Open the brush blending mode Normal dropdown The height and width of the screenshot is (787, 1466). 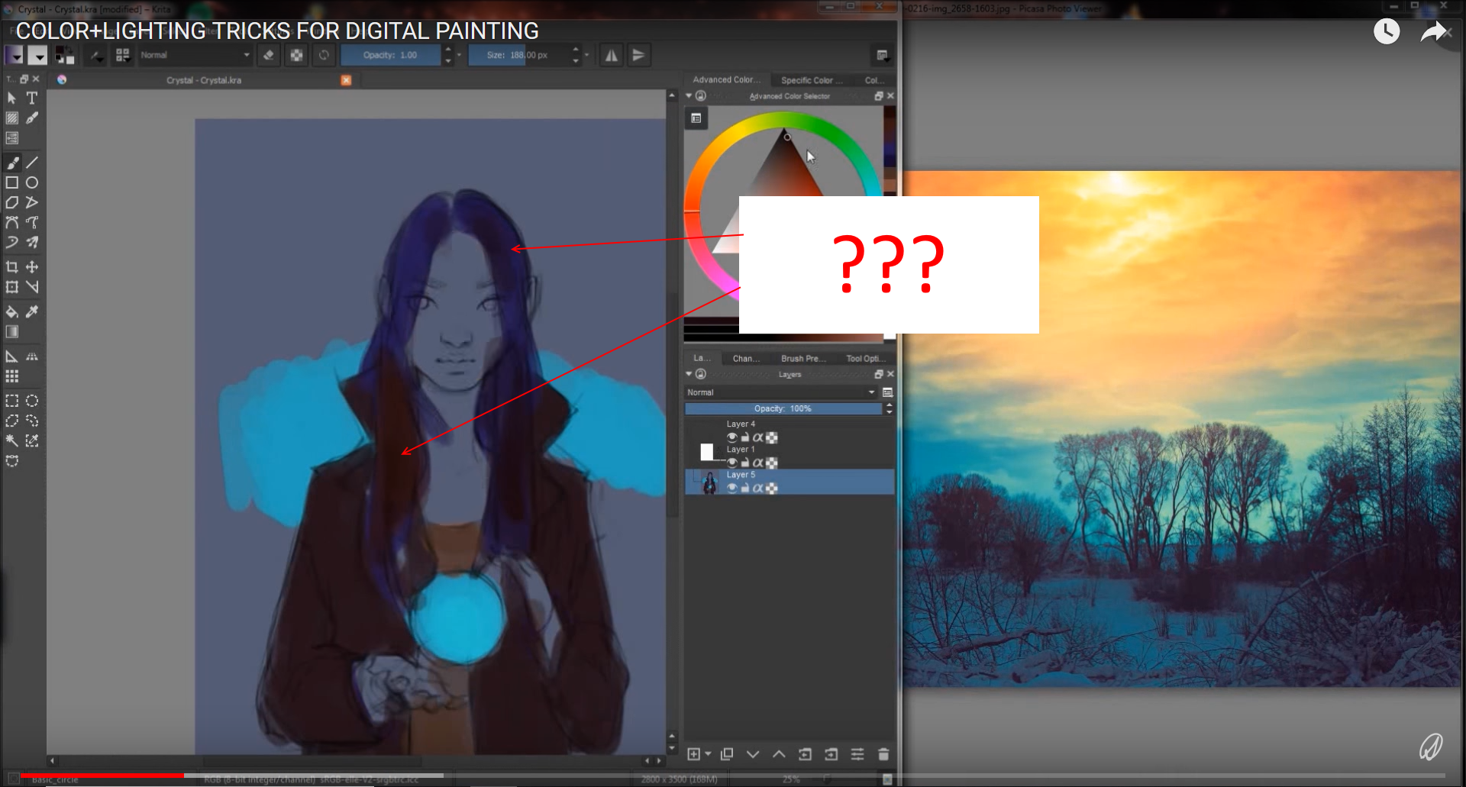(x=195, y=55)
